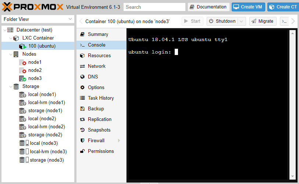Select the node3 server icon
299x184 pixels.
pyautogui.click(x=23, y=78)
